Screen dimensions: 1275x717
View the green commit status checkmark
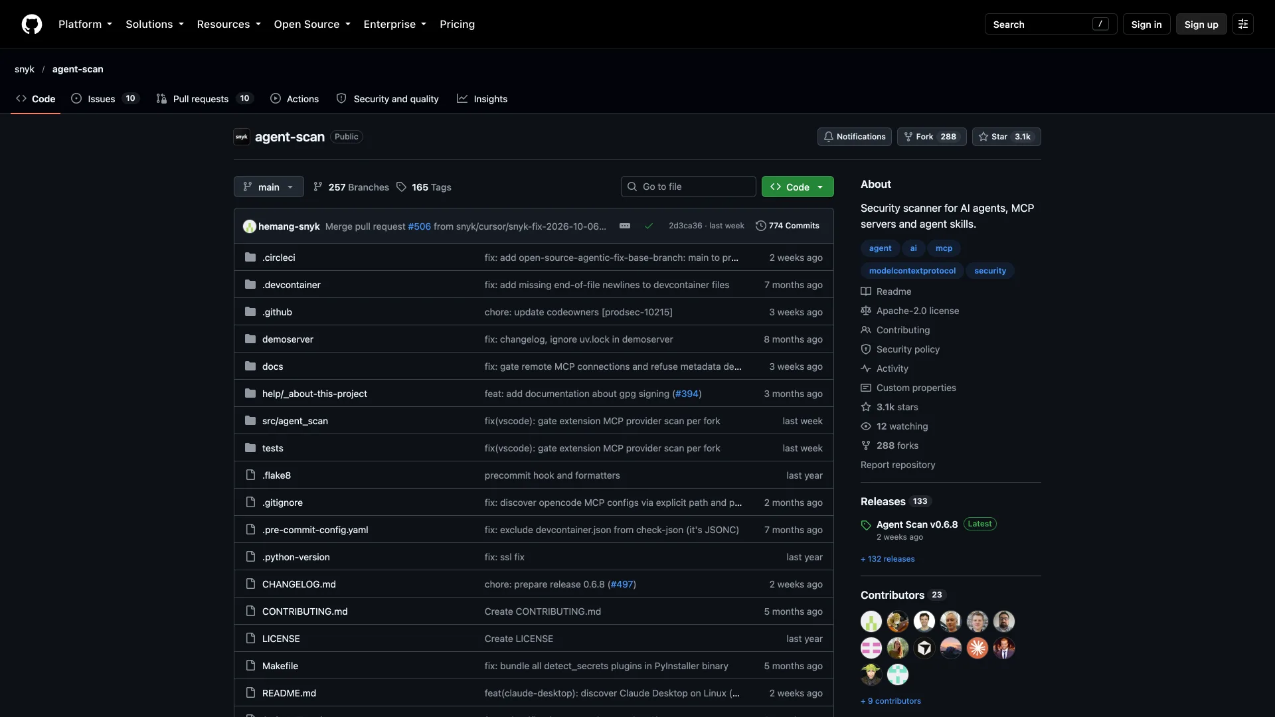tap(649, 226)
